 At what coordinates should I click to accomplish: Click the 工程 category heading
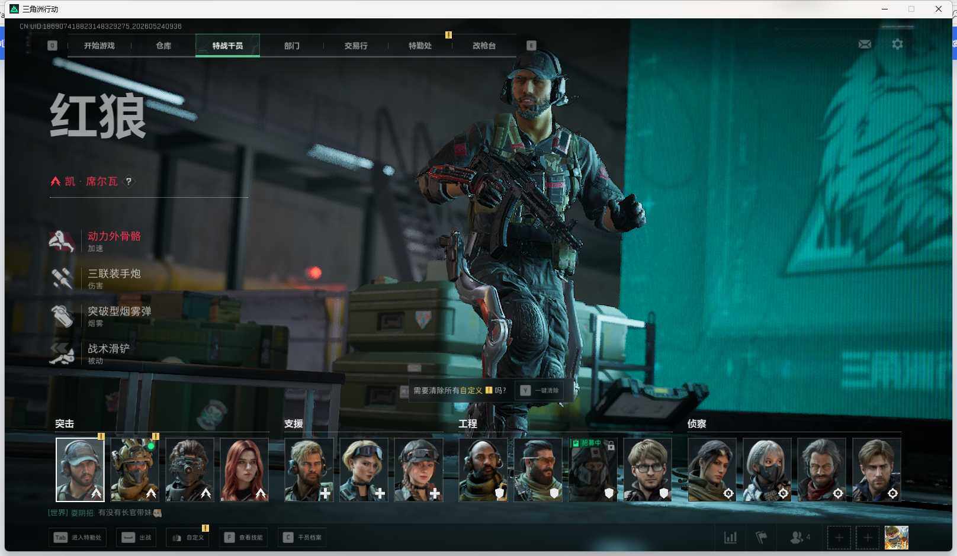pyautogui.click(x=468, y=424)
